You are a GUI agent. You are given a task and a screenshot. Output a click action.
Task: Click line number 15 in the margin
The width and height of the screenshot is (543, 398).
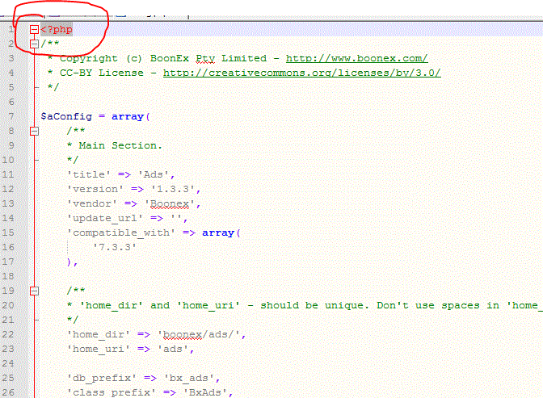click(9, 233)
